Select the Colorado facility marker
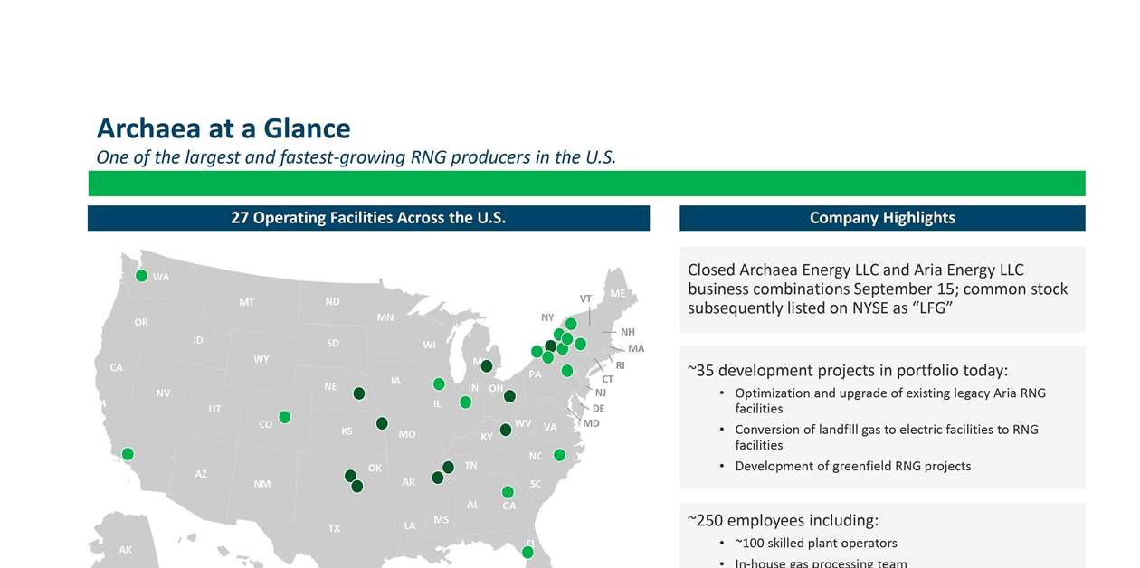 click(x=284, y=416)
